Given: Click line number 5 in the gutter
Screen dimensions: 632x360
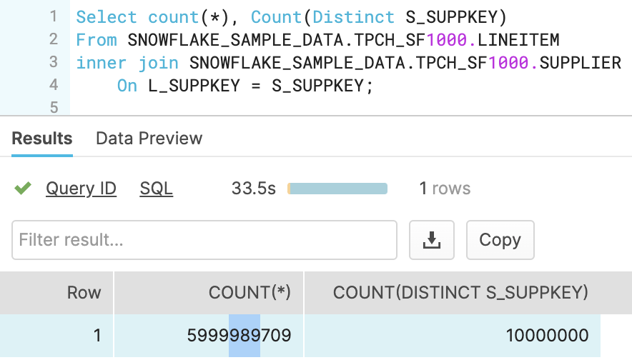Looking at the screenshot, I should tap(54, 108).
